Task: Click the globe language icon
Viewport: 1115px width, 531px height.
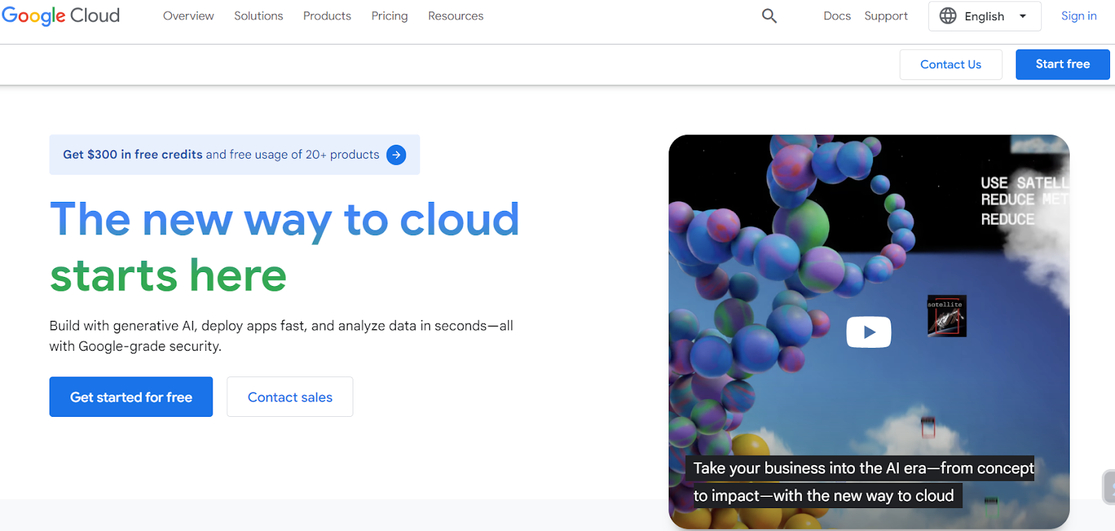Action: click(x=948, y=16)
